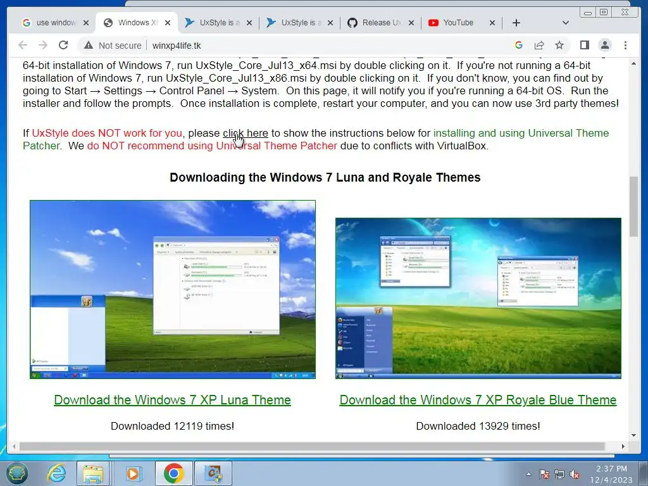This screenshot has width=648, height=486.
Task: Close the YouTube tab
Action: tap(492, 23)
